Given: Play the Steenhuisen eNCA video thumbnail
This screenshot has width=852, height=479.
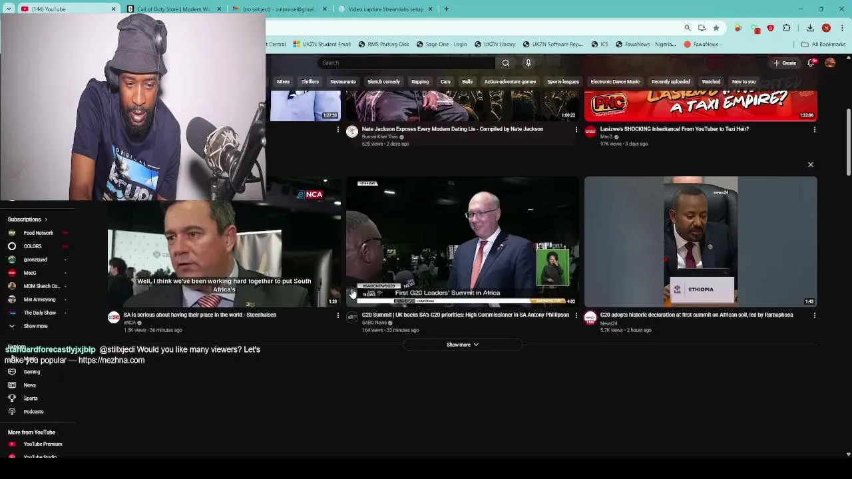Looking at the screenshot, I should pyautogui.click(x=224, y=241).
